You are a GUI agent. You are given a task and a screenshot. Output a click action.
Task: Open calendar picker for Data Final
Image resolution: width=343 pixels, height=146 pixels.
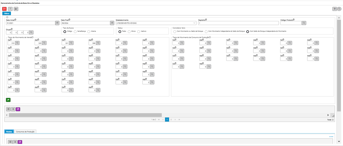(112, 23)
